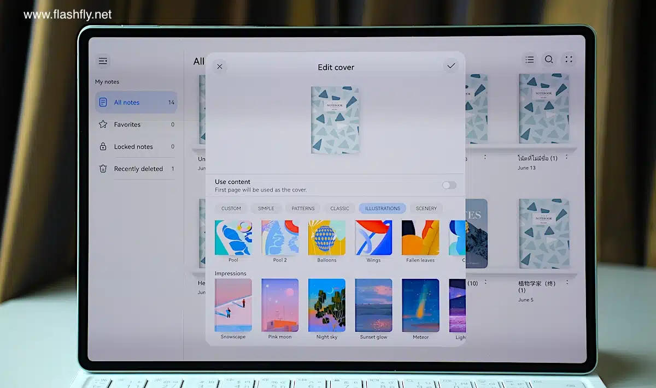Open the search magnifier icon
Viewport: 656px width, 388px height.
click(x=549, y=59)
